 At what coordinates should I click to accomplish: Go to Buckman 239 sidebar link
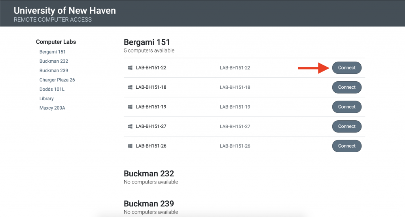pyautogui.click(x=54, y=71)
